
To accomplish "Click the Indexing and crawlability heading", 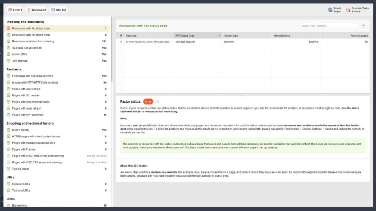I will 25,22.
